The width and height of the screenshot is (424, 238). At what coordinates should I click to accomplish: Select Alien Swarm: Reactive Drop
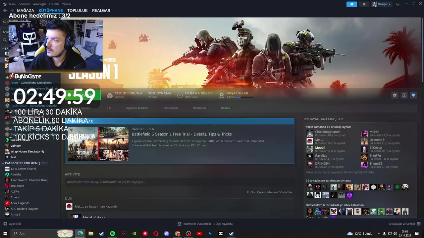pos(29,180)
